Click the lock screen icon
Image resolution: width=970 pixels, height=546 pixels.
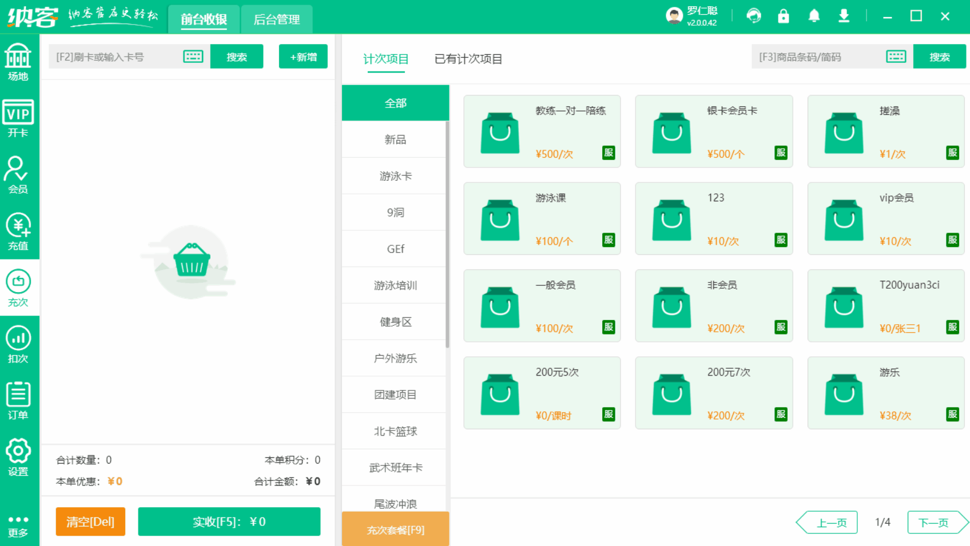point(784,15)
